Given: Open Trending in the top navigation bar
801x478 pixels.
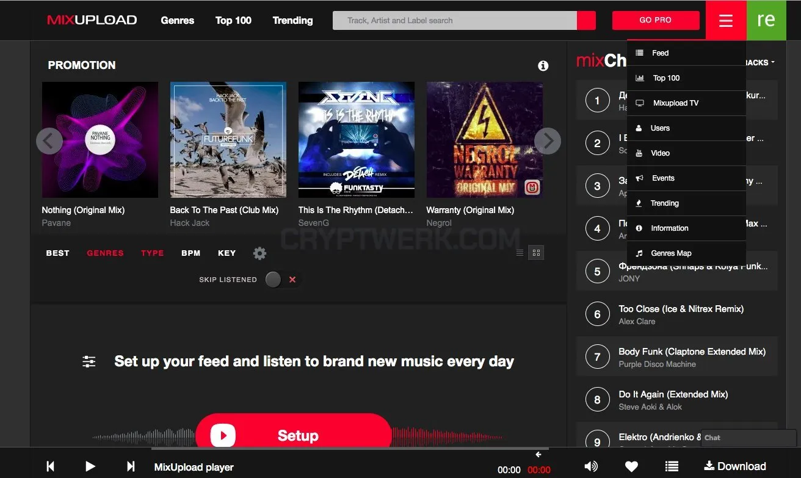Looking at the screenshot, I should click(293, 20).
